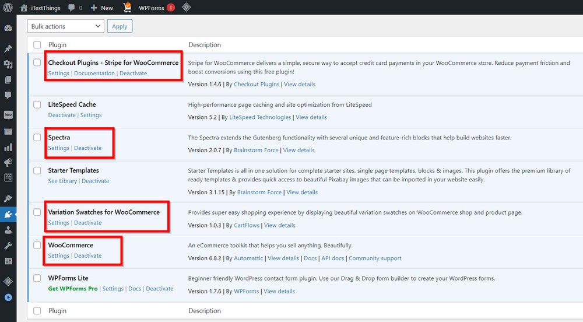Open WPForms icon in the sidebar
The width and height of the screenshot is (583, 322).
8,178
